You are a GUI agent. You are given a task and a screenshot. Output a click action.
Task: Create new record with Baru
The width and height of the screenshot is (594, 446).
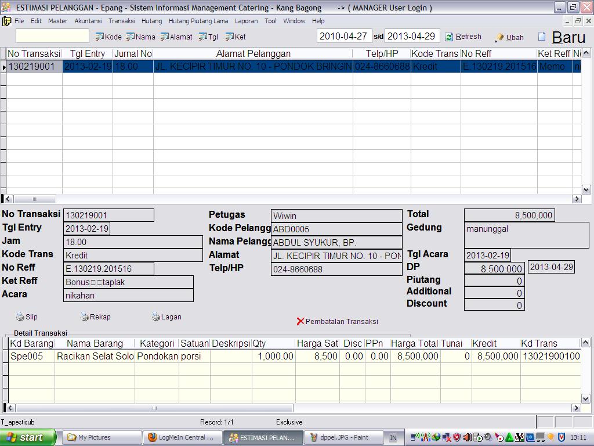(562, 37)
